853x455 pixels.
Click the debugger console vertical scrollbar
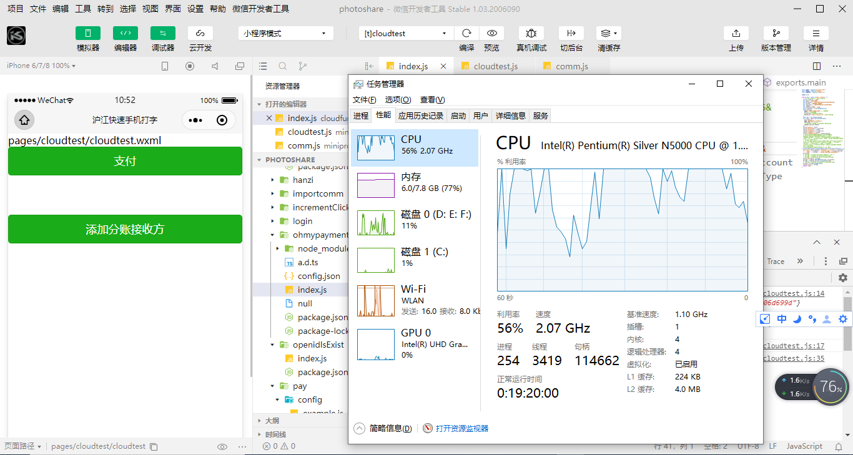(x=847, y=323)
